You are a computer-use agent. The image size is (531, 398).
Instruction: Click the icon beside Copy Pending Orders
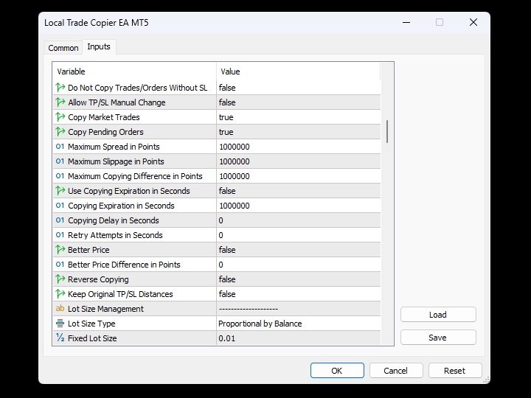(x=60, y=132)
